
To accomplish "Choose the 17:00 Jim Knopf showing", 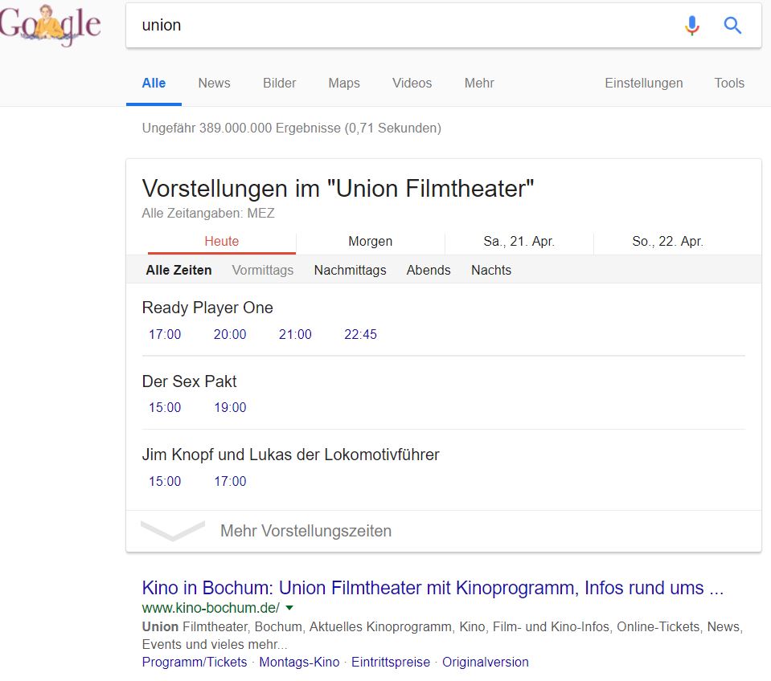I will [x=230, y=481].
